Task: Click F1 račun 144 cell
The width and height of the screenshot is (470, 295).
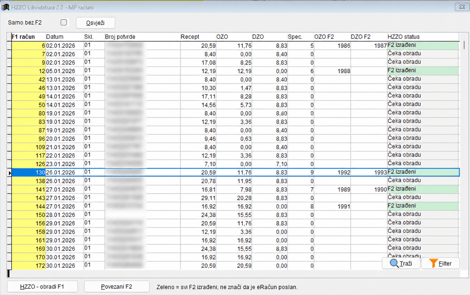Action: (x=29, y=206)
